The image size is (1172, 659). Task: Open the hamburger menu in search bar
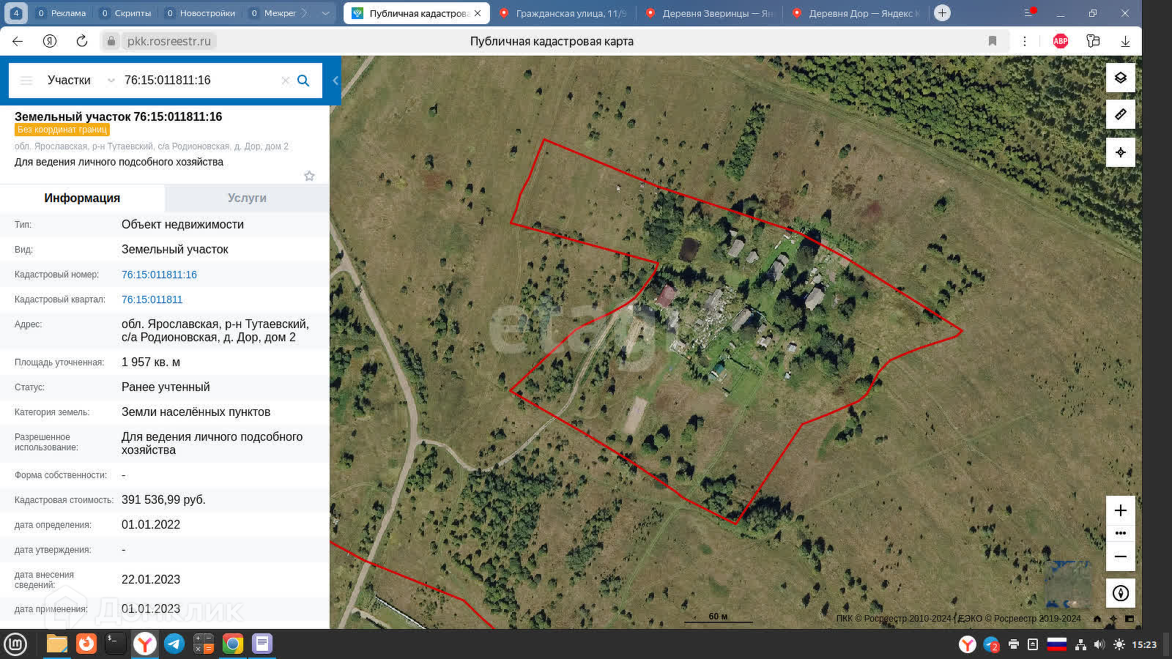coord(26,81)
